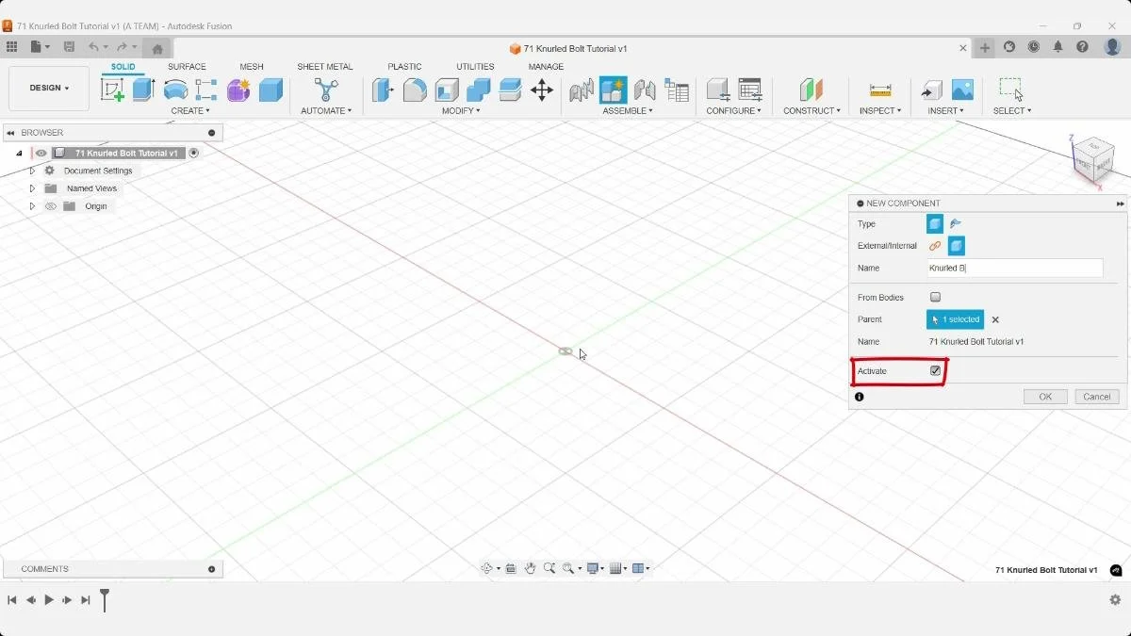The image size is (1131, 636).
Task: Expand the Origin node
Action: click(x=32, y=206)
